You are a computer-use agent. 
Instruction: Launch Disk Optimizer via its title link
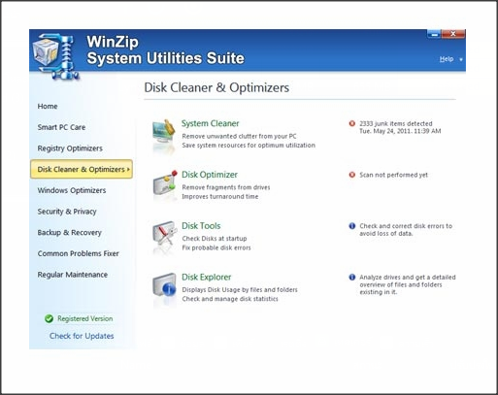(x=210, y=175)
